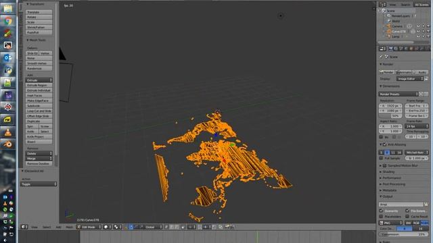Open the Add menu in viewport header

(x=59, y=227)
